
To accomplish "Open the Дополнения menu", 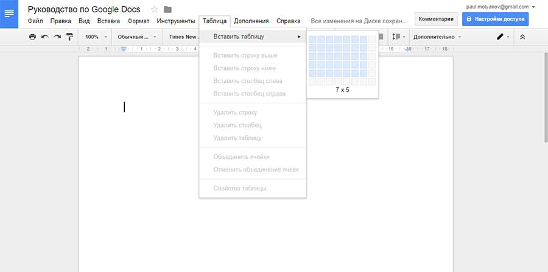I will point(251,21).
